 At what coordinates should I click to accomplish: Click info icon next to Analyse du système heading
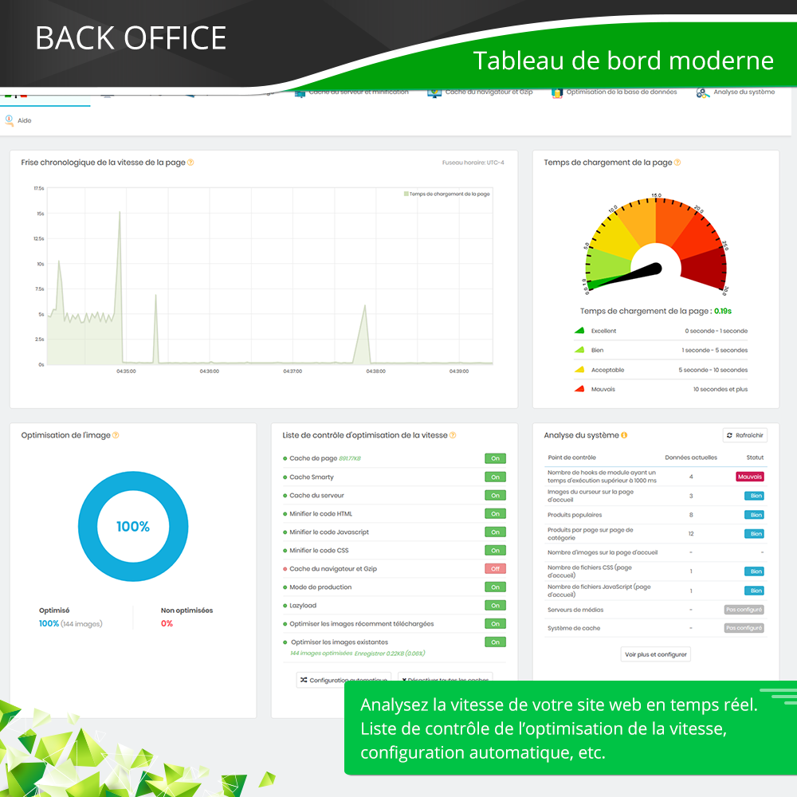[624, 435]
